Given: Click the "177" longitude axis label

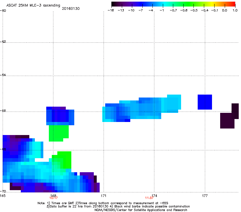Looking at the screenshot, I should tap(205, 196).
